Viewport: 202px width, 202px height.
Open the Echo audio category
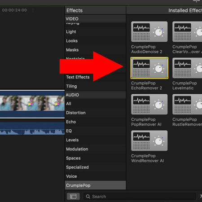95,122
